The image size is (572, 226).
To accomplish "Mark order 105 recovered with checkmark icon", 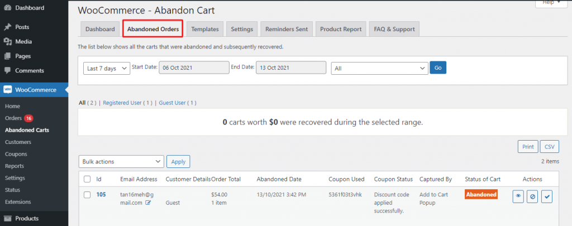I will 547,197.
